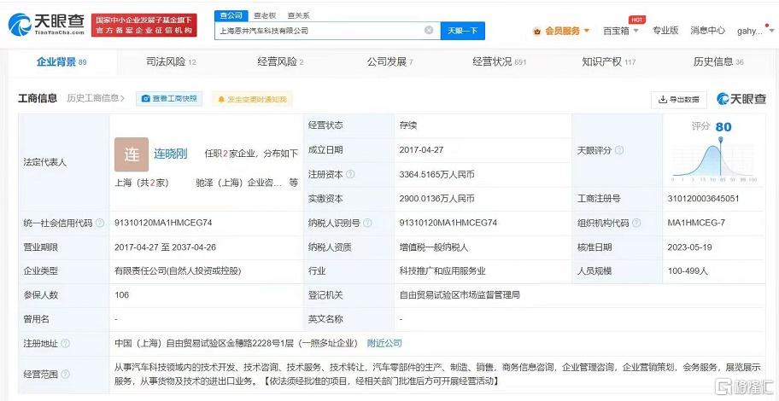Click the 工商信息 section heading
Image resolution: width=779 pixels, height=401 pixels.
tap(38, 98)
